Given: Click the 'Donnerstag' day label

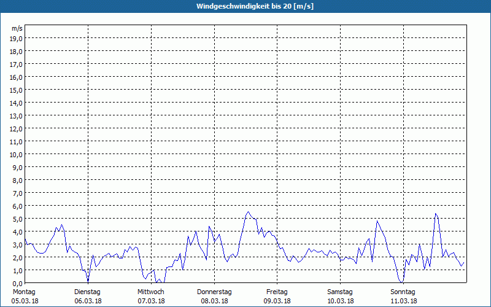Looking at the screenshot, I should 214,292.
